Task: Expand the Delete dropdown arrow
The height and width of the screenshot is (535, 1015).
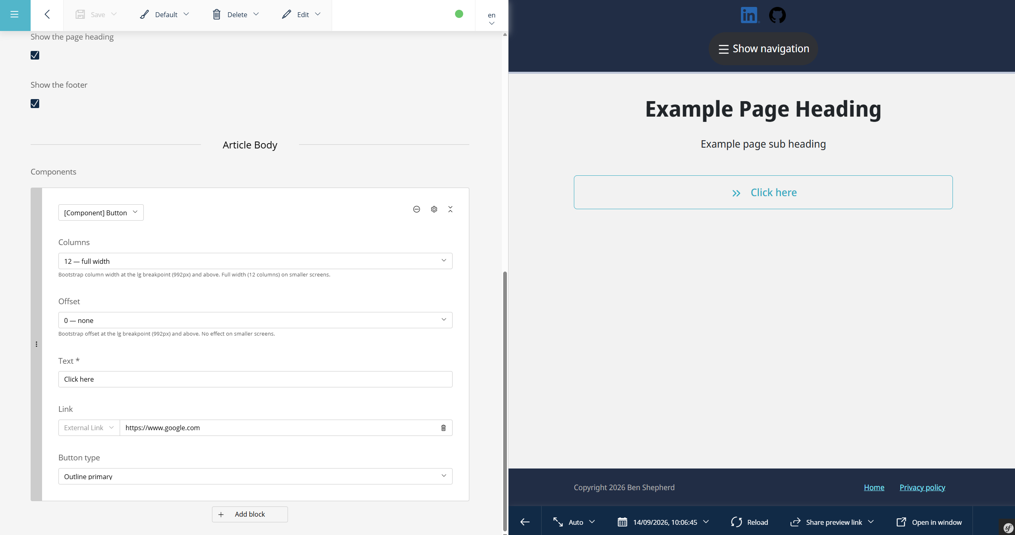Action: click(x=256, y=14)
